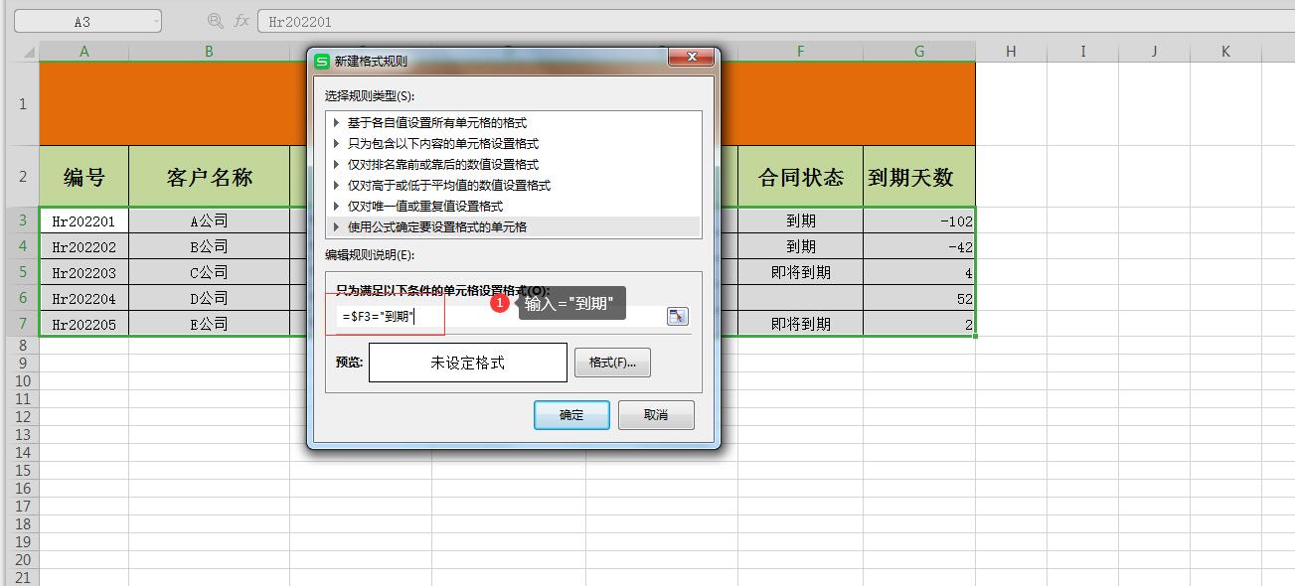This screenshot has width=1295, height=586.
Task: Select rule type 基于各自值设置所有单元格的格式
Action: coord(513,123)
